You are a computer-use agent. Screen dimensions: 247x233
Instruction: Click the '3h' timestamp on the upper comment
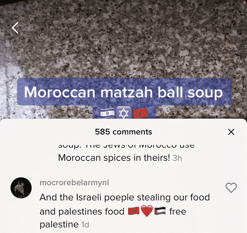[177, 158]
